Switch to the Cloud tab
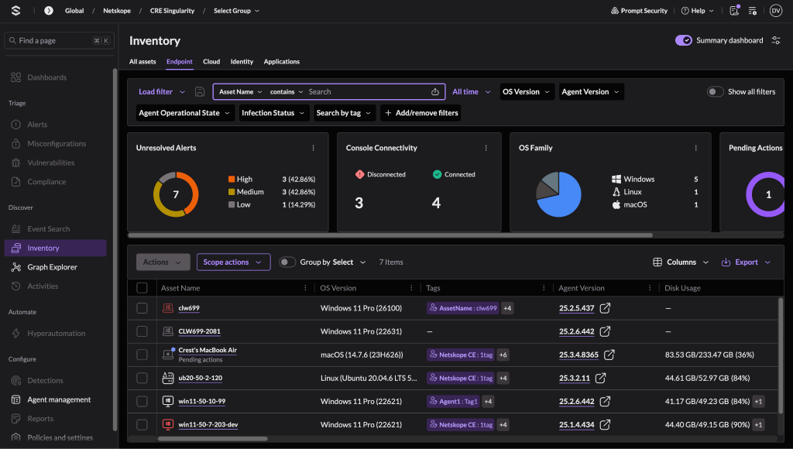The height and width of the screenshot is (449, 793). click(x=211, y=62)
